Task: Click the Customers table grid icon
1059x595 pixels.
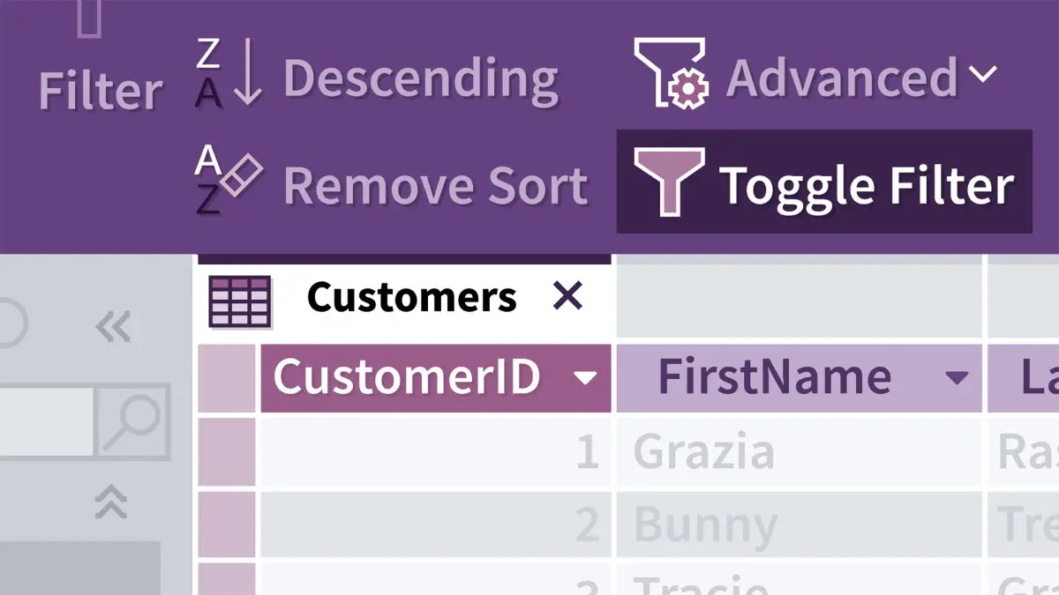Action: 239,301
